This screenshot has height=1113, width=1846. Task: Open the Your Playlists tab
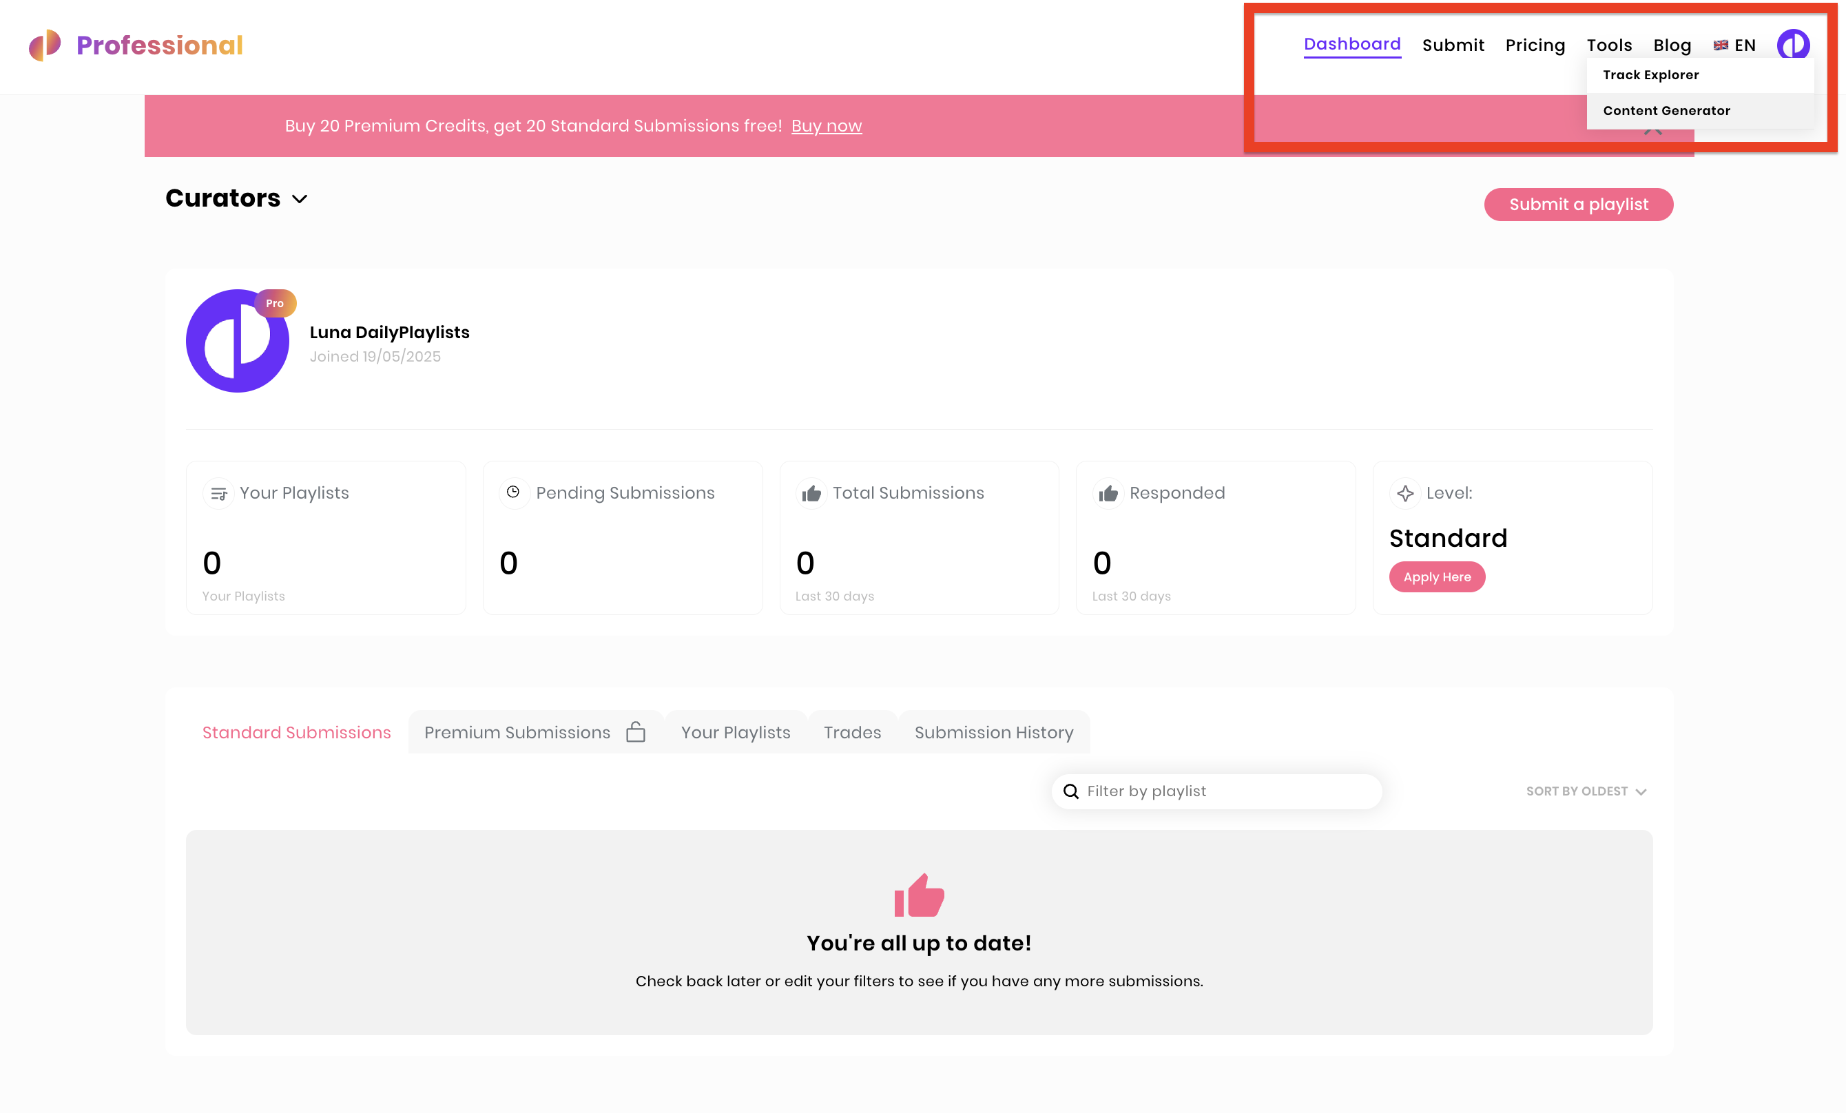coord(735,731)
